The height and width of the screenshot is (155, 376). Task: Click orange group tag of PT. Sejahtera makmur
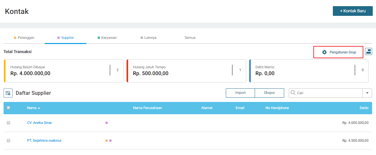(106, 141)
